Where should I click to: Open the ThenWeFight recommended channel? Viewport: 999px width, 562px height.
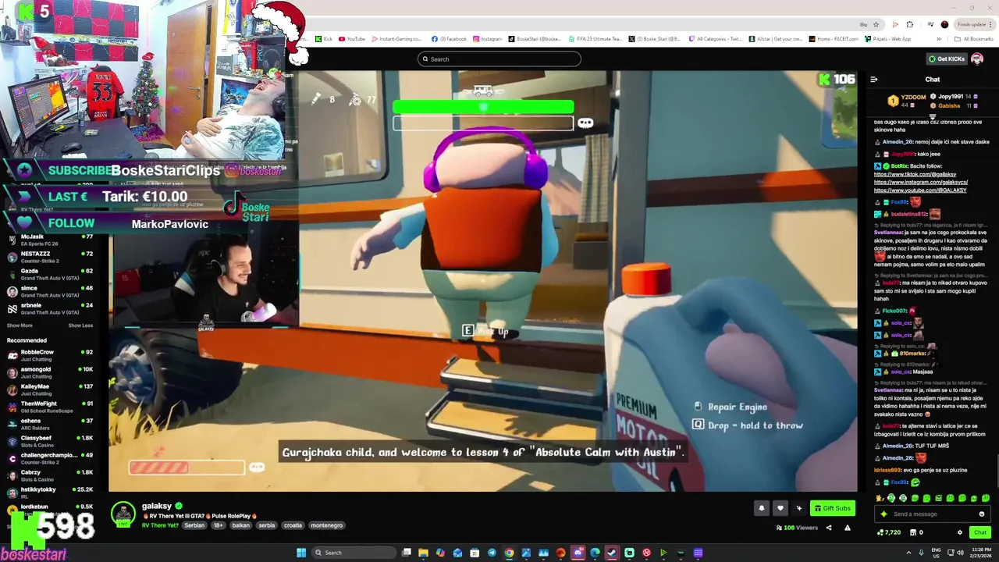(x=50, y=407)
